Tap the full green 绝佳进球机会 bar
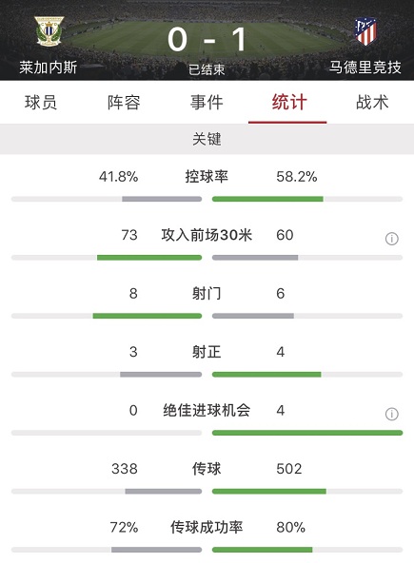 (x=307, y=433)
